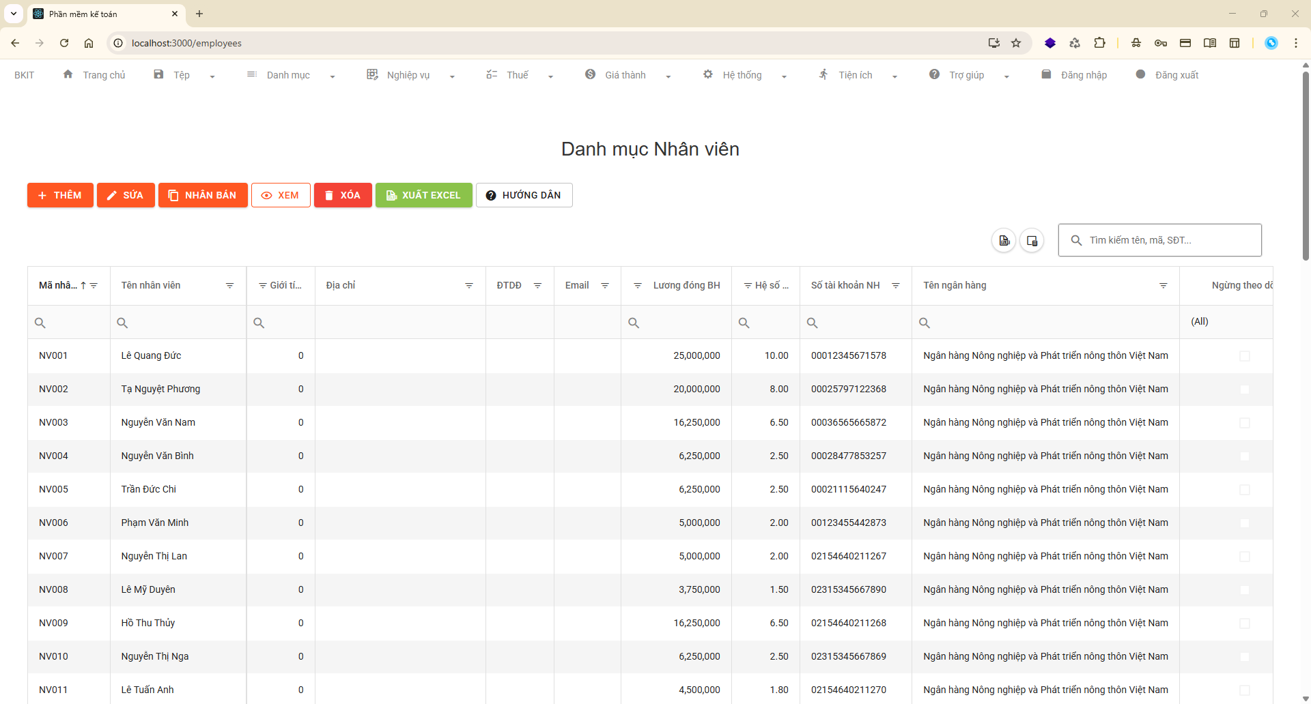Screen dimensions: 1311x704
Task: Go to Trang chủ in the menu
Action: 94,75
